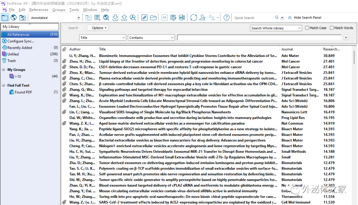Sort by the Journal column header
This screenshot has height=205, width=358.
300,49
